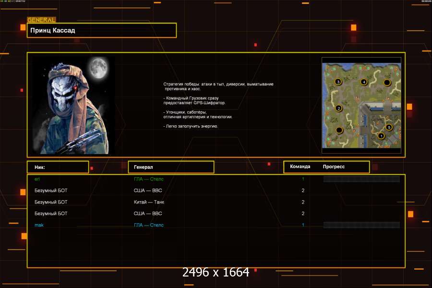Viewport: 432px width, 288px height.
Task: Click the Ник: column header
Action: coord(58,167)
